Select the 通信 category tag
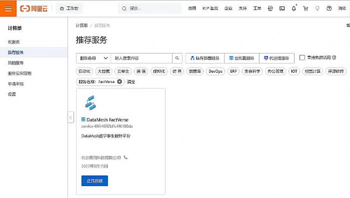The image size is (350, 198). [141, 71]
